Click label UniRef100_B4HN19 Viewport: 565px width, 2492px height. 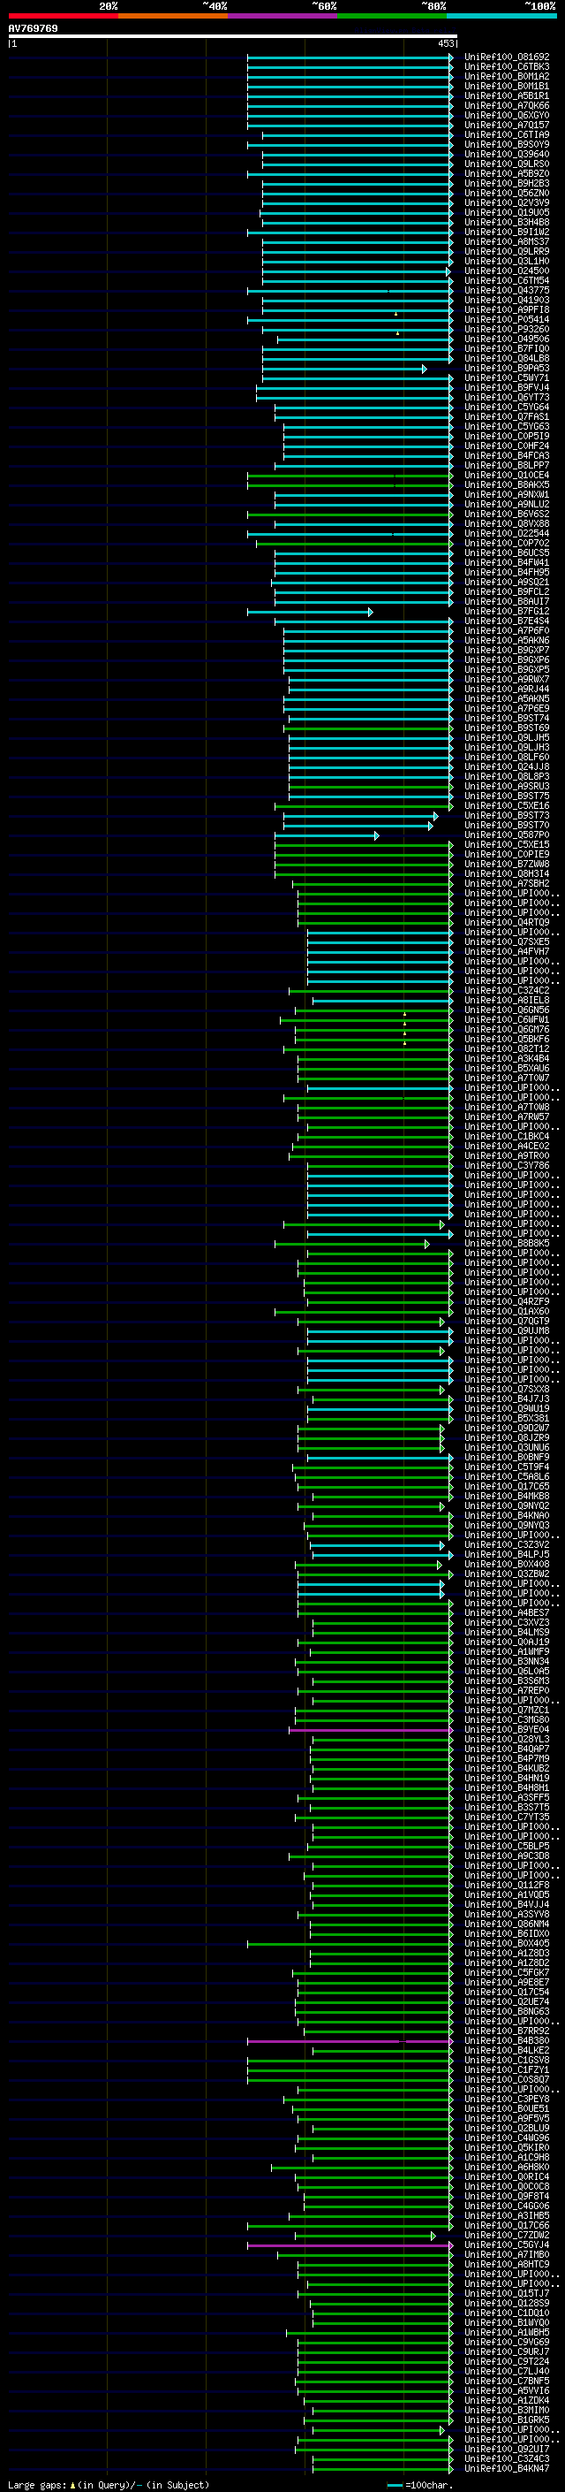[x=506, y=1777]
